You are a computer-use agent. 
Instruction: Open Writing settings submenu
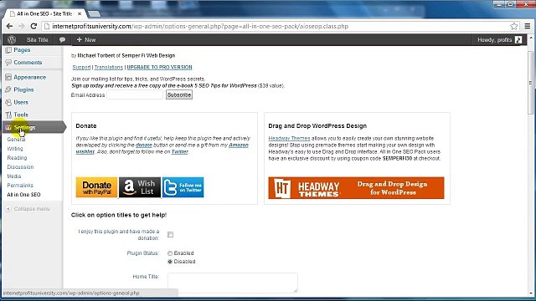pos(15,149)
